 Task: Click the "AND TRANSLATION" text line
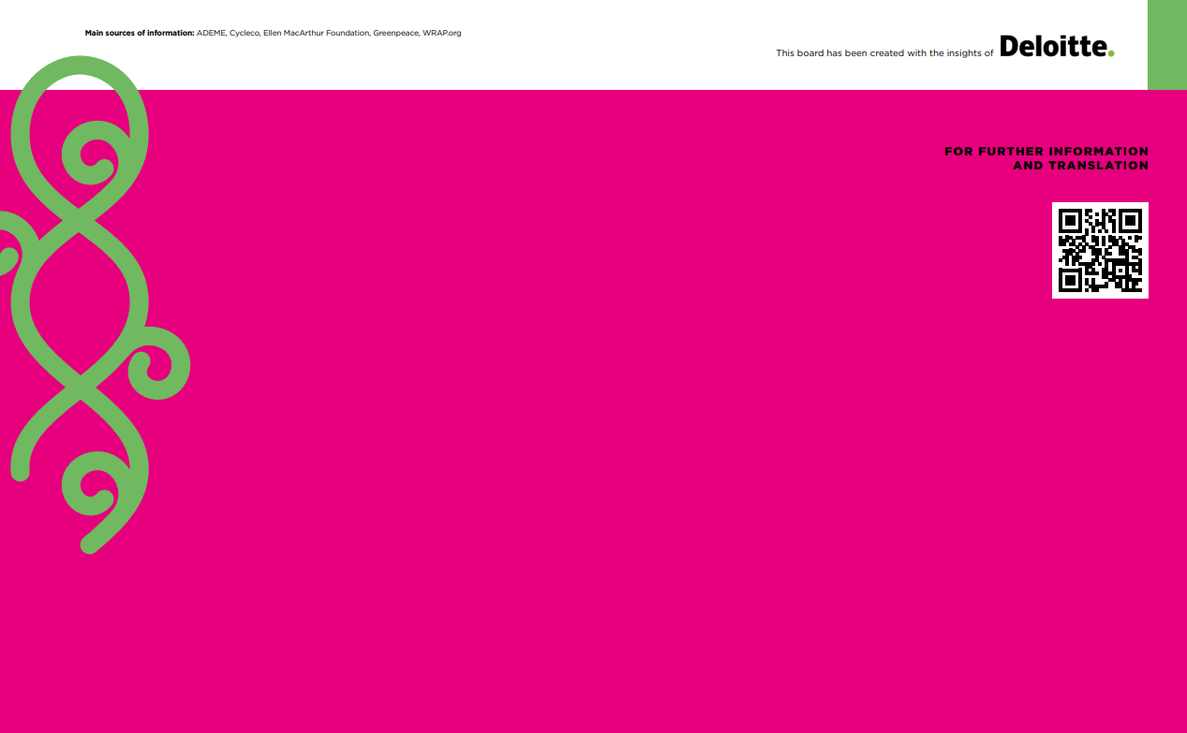pyautogui.click(x=1080, y=166)
